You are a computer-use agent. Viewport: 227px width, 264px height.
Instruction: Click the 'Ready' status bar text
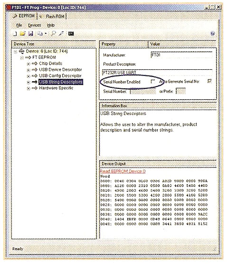click(x=18, y=249)
